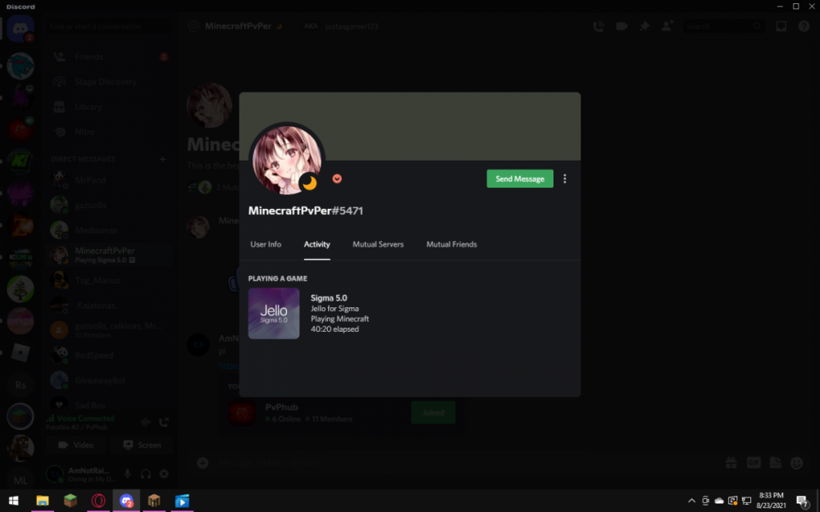
Task: Open the Mutual Friends tab
Action: click(x=451, y=244)
